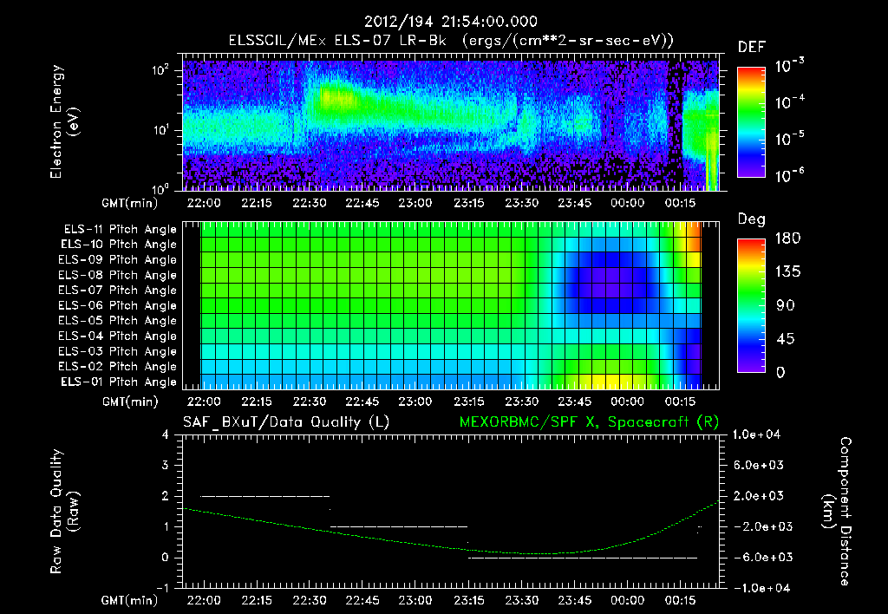Click the 10^0 energy axis tick label
The width and height of the screenshot is (888, 614).
(161, 189)
